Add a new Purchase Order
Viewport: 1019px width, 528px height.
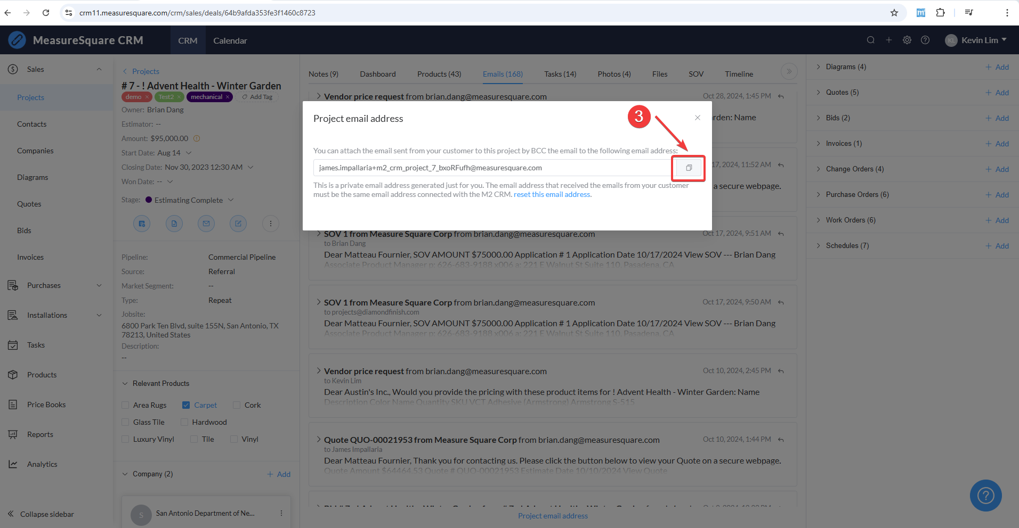[x=997, y=194]
